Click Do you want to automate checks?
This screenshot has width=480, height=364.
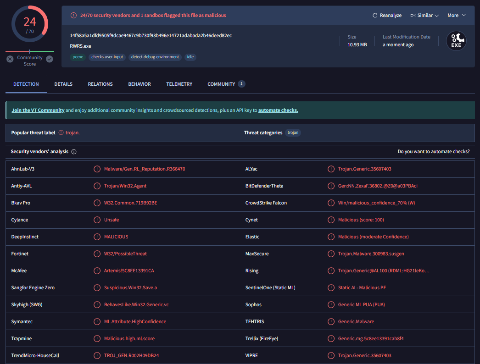click(x=434, y=151)
